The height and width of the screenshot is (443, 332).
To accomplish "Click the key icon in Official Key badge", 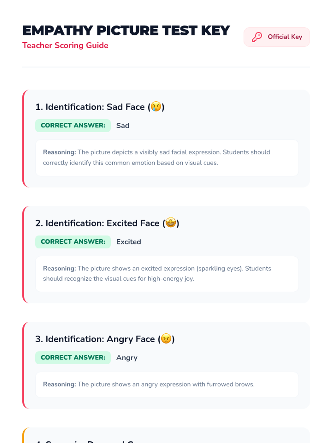I will 257,37.
